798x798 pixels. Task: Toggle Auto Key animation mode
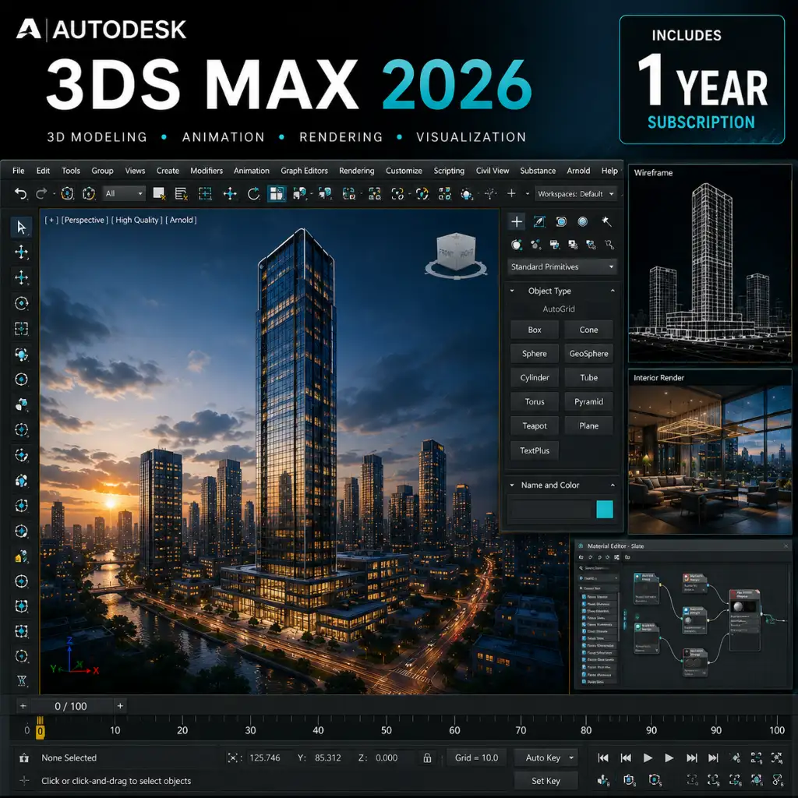click(542, 757)
